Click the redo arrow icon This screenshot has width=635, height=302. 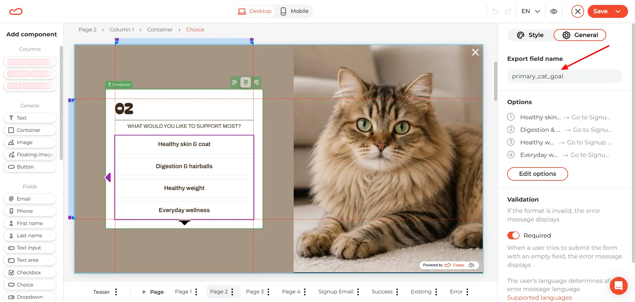[x=508, y=11]
